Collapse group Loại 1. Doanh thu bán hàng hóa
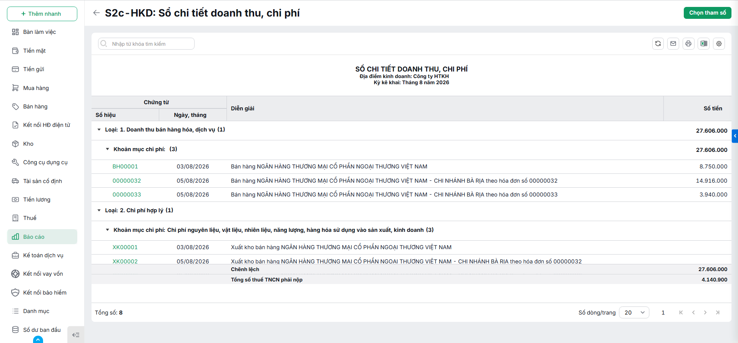Screen dimensions: 738x343 tap(99, 130)
